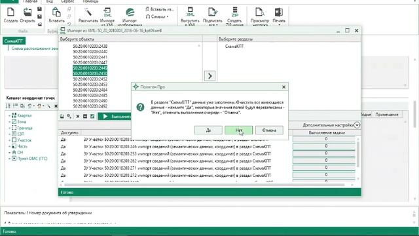This screenshot has width=419, height=236.
Task: Close the Полигон Про dialog
Action: pyautogui.click(x=283, y=87)
